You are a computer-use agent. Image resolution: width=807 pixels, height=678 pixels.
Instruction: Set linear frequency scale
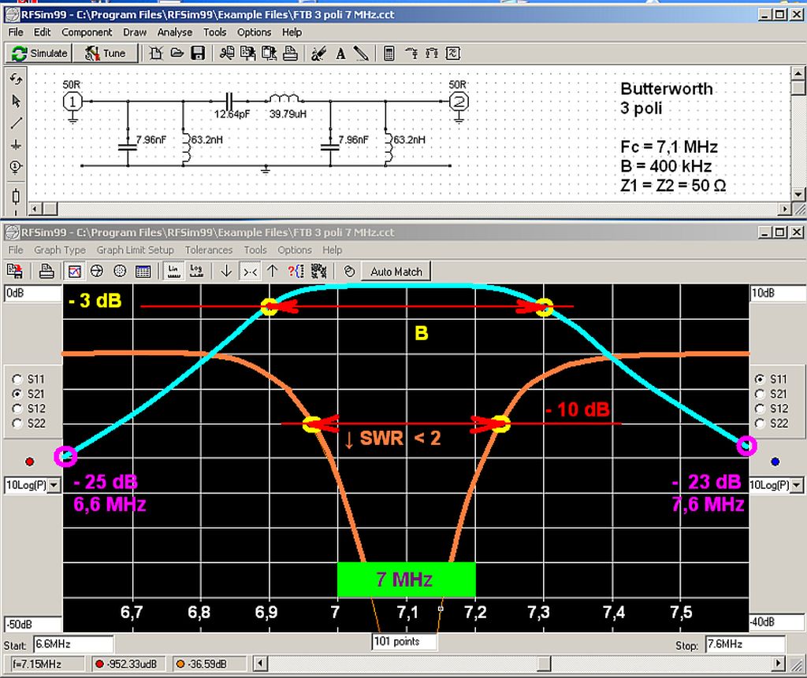[x=173, y=271]
